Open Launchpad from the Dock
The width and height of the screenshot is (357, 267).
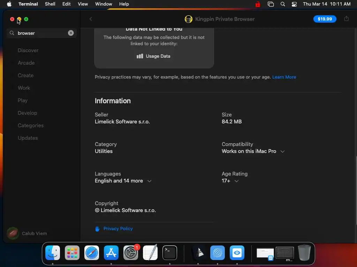click(x=72, y=253)
